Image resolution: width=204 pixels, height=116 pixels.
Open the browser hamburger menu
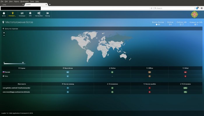tap(202, 8)
